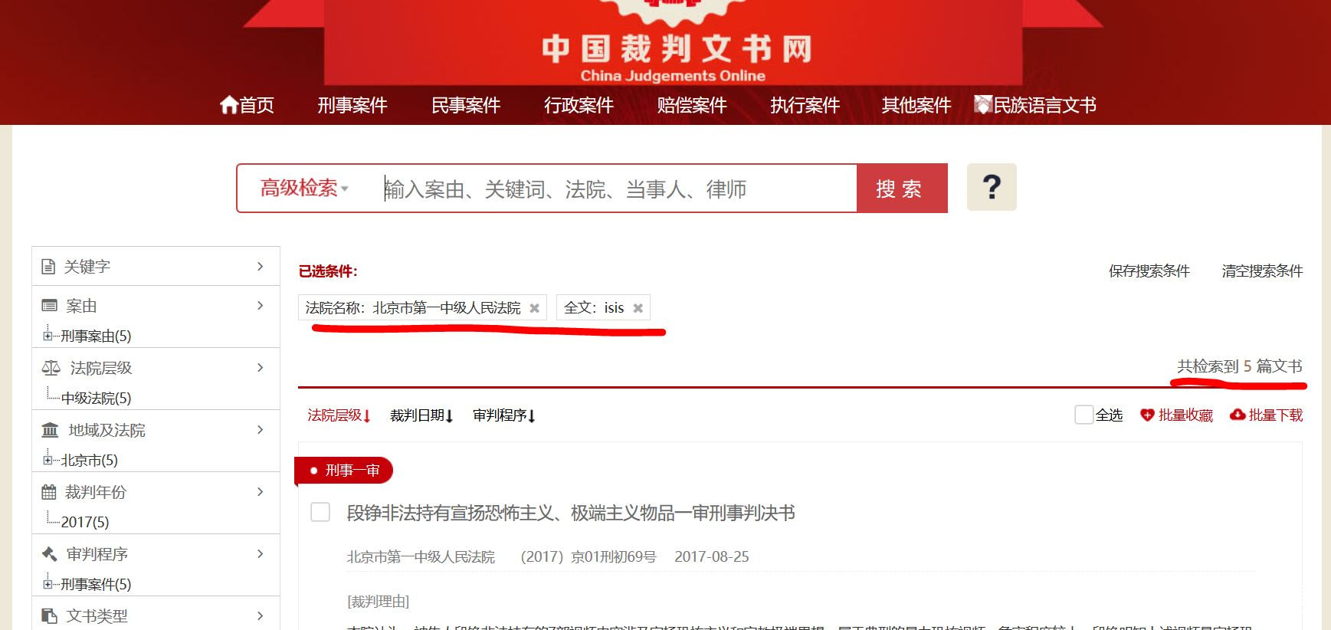The height and width of the screenshot is (630, 1331).
Task: Click the 全文: isis filter tag text
Action: [x=594, y=308]
